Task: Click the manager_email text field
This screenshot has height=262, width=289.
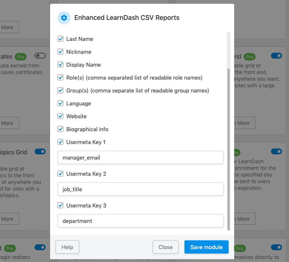Action: point(141,157)
